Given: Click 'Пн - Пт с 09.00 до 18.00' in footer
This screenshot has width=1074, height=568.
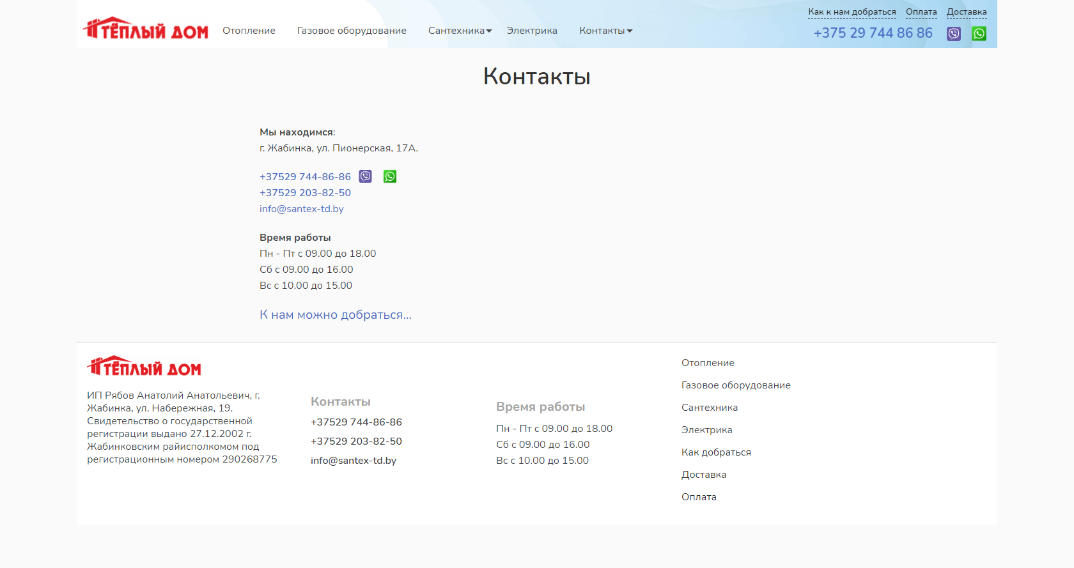Looking at the screenshot, I should [554, 429].
